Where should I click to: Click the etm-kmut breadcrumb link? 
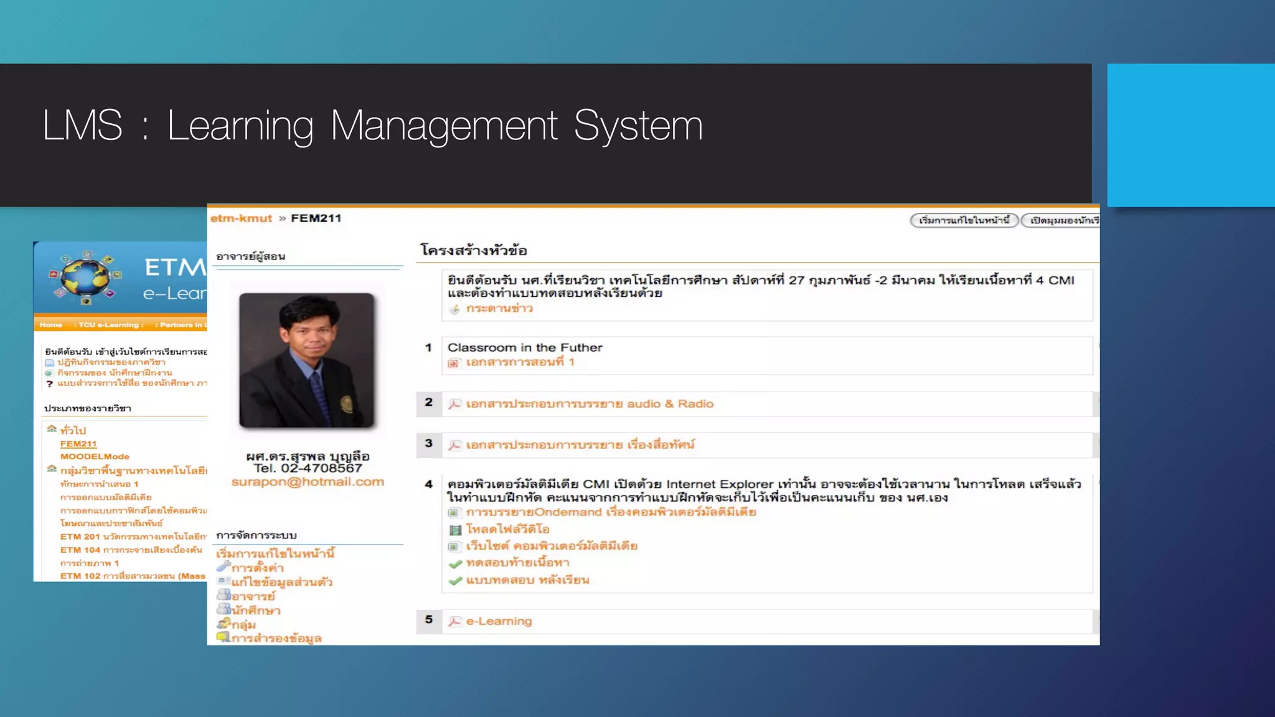[241, 218]
